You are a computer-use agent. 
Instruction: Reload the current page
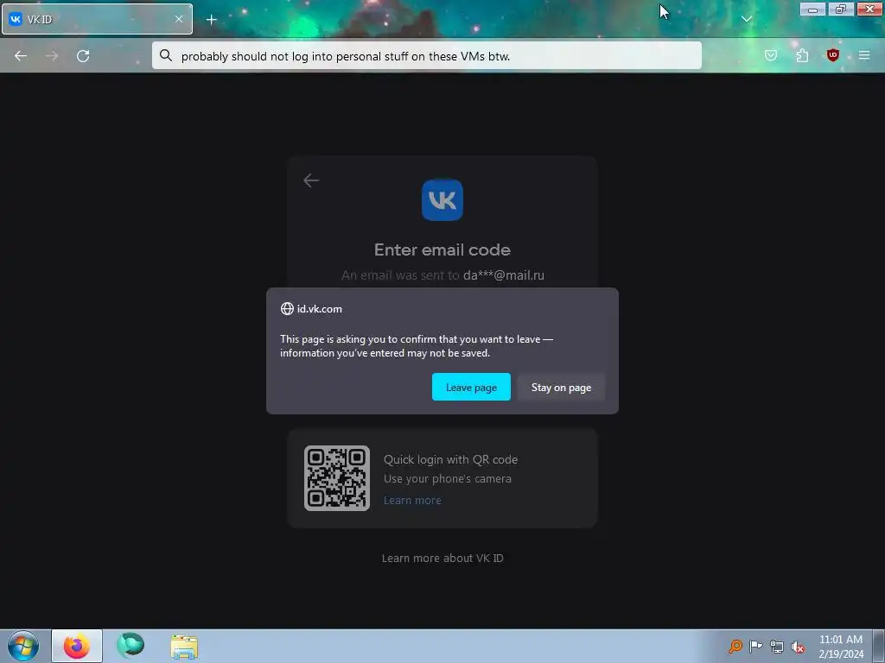click(83, 56)
